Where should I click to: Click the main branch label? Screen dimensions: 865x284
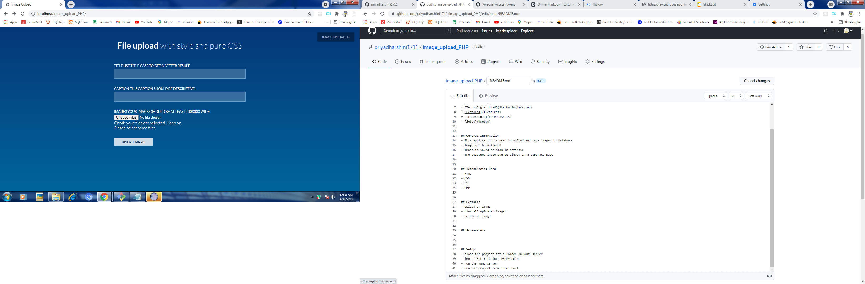point(541,81)
